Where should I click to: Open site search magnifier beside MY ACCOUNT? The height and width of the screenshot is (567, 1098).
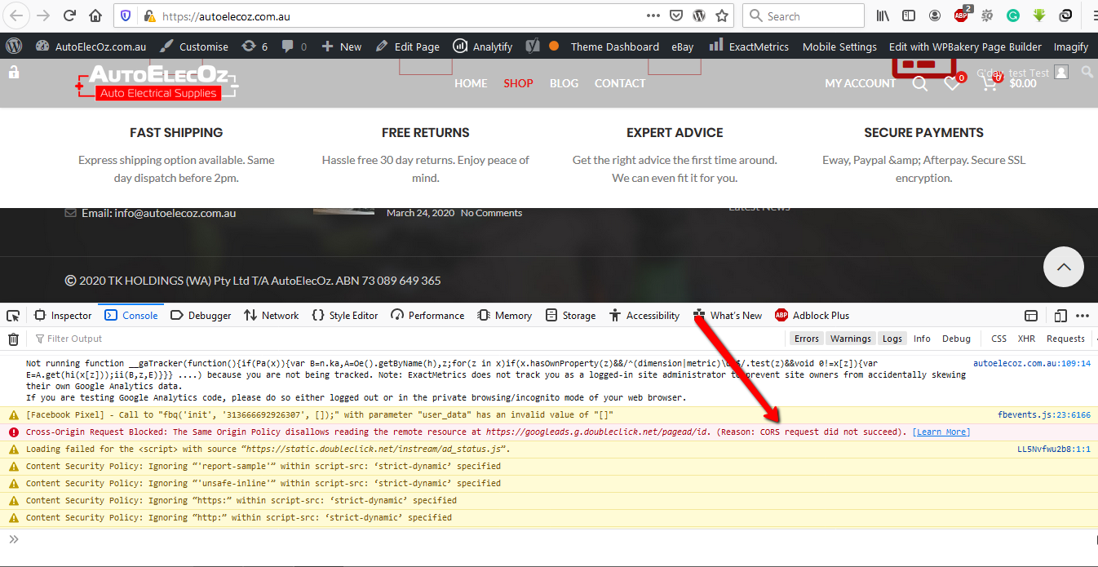click(919, 83)
